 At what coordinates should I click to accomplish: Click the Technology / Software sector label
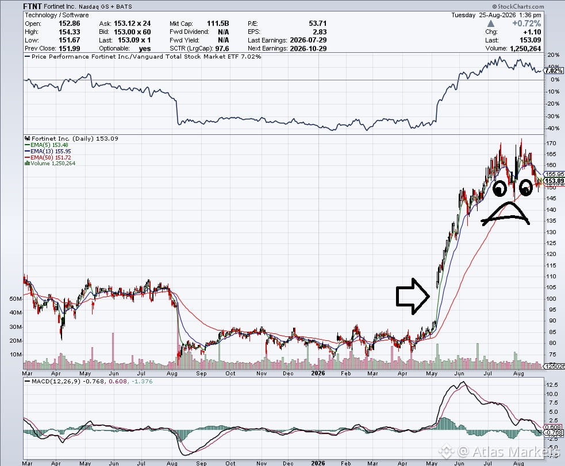coord(56,15)
